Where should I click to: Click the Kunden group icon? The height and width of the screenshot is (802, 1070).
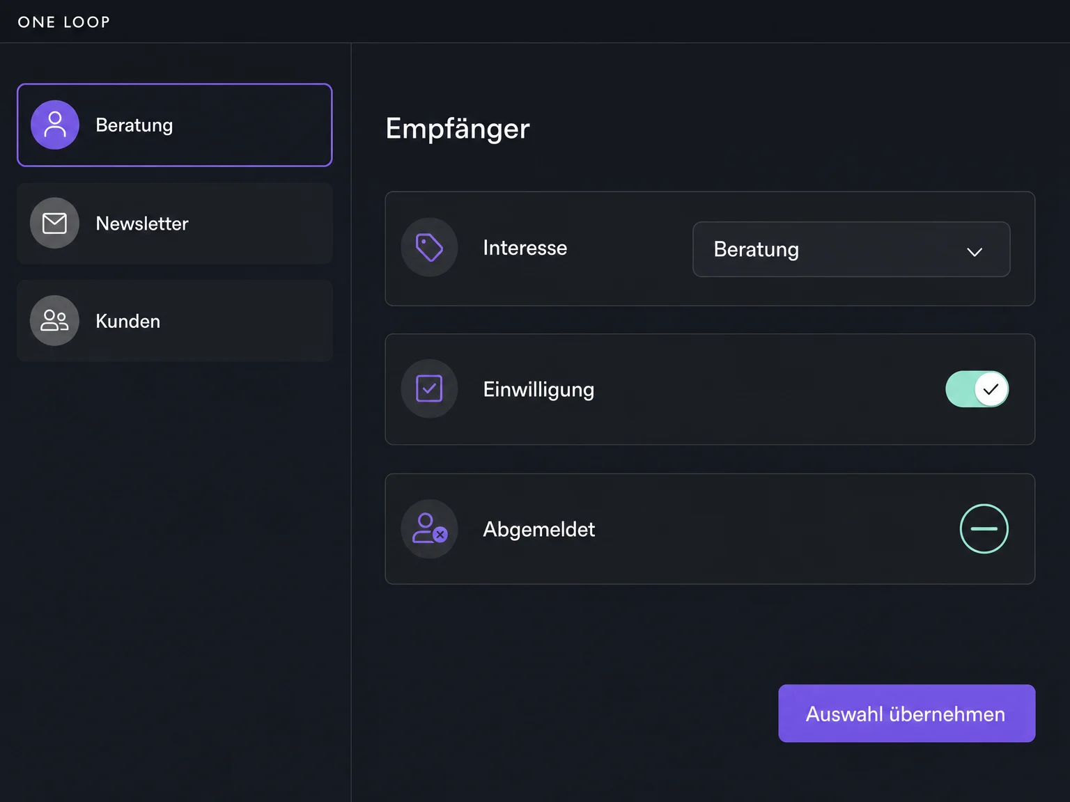[54, 321]
